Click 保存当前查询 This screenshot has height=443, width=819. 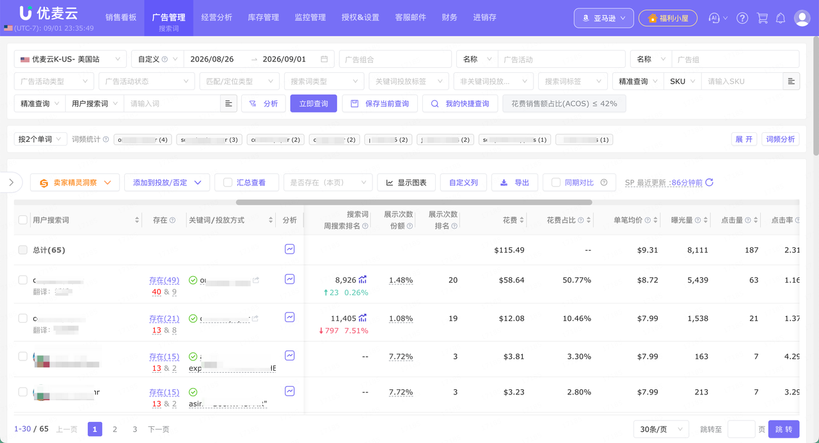(x=379, y=104)
